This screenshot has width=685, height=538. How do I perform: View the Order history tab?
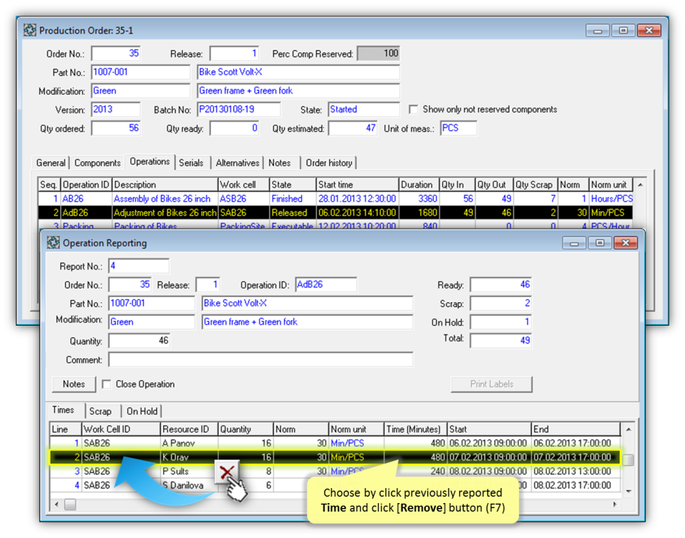(329, 163)
